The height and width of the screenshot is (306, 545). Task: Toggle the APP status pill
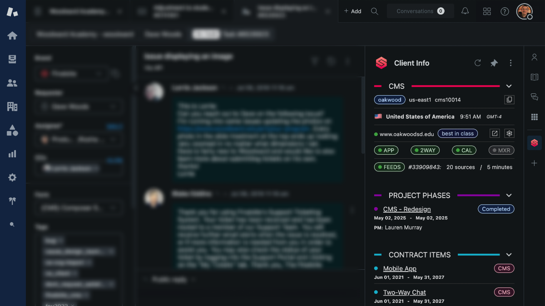386,150
